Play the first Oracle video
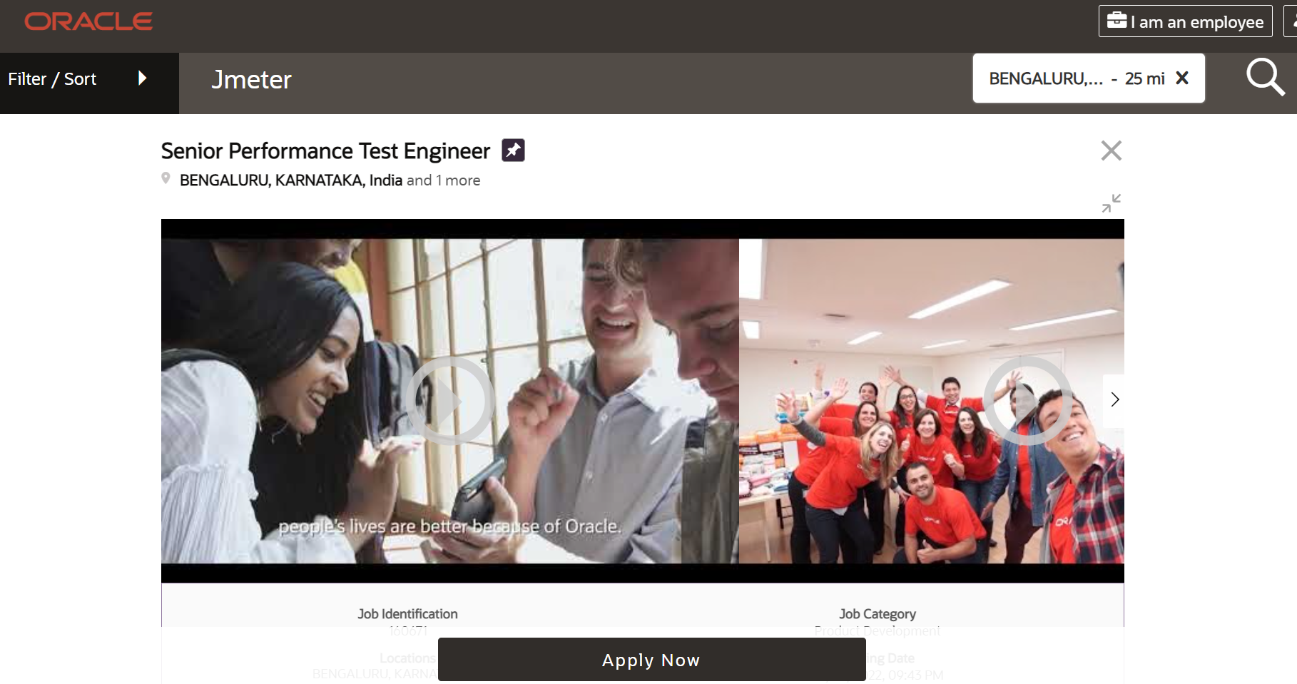The image size is (1297, 684). (449, 401)
